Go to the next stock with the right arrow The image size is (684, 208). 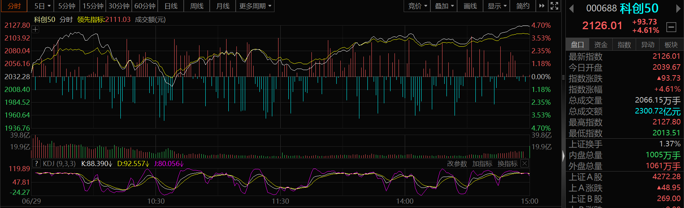[x=678, y=8]
